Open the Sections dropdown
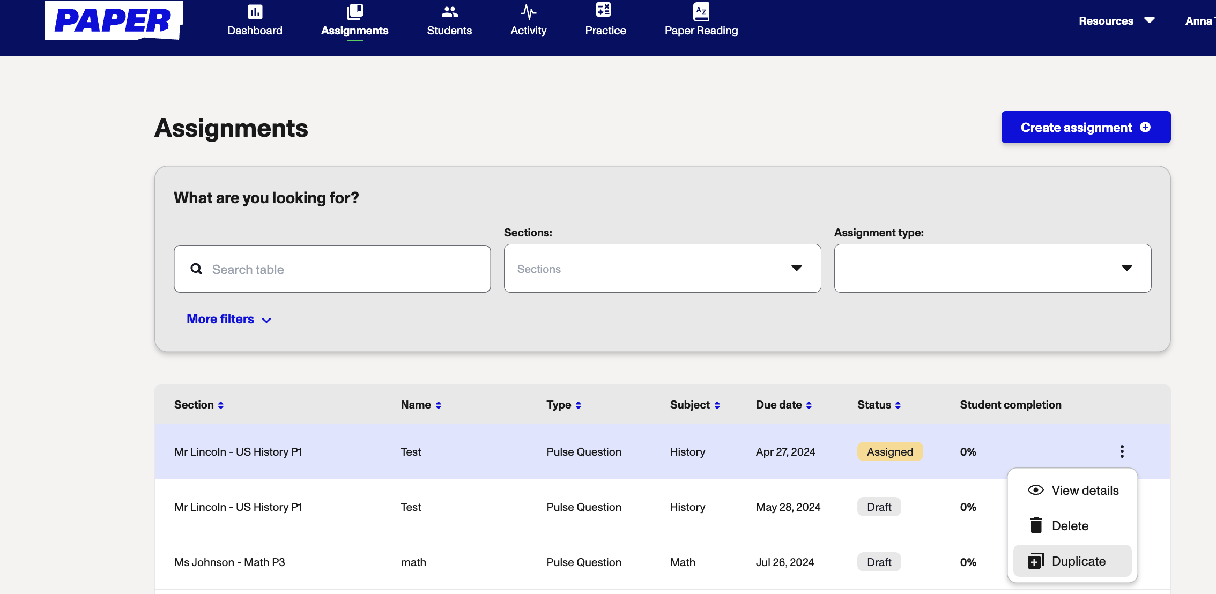 click(662, 268)
